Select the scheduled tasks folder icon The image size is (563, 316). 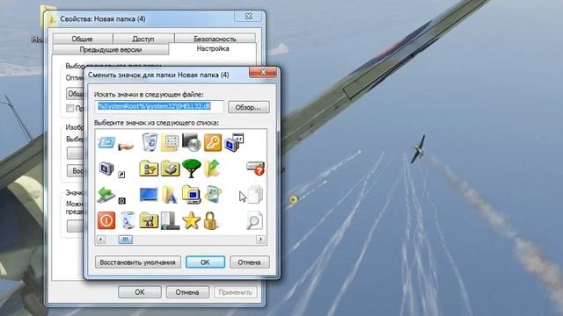[x=149, y=220]
